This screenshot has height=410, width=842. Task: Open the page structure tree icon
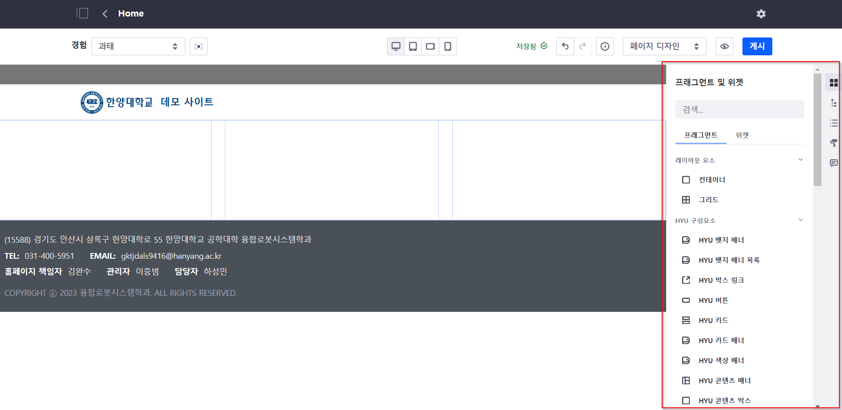[833, 103]
